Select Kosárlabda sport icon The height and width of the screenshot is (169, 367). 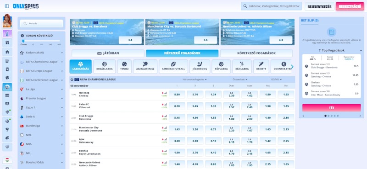[x=105, y=66]
